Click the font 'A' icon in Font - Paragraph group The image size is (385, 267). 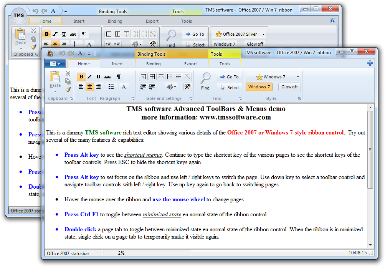(124, 87)
